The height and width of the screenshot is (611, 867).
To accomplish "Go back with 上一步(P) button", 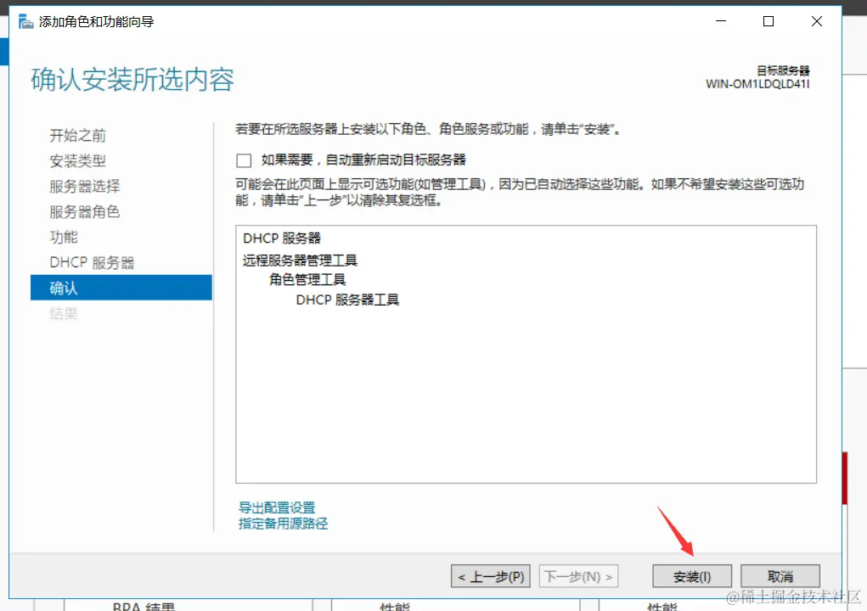I will pos(491,577).
